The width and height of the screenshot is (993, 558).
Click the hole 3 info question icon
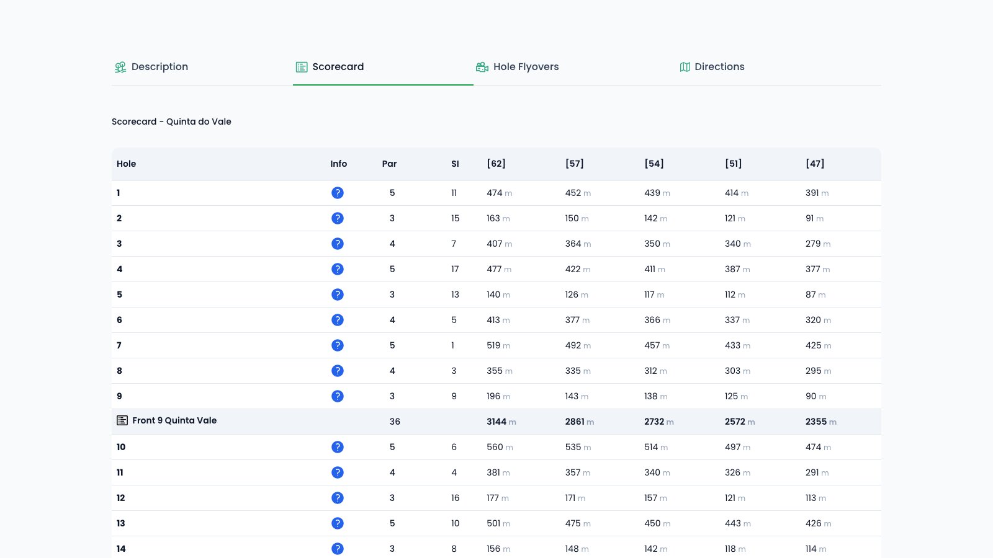click(x=338, y=244)
